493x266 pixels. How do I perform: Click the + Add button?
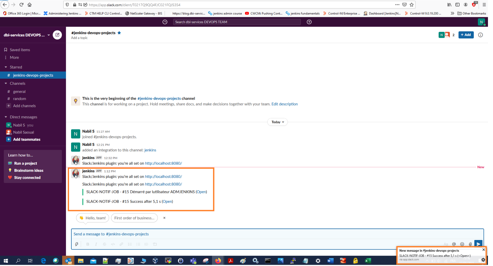[466, 35]
